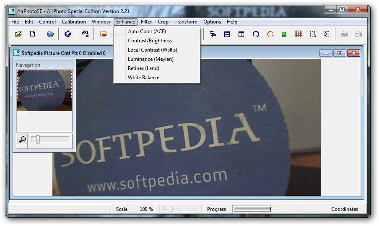This screenshot has height=226, width=379.
Task: Open the Options menu
Action: coord(212,22)
